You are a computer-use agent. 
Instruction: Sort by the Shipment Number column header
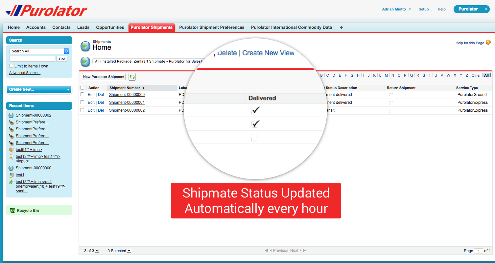pyautogui.click(x=125, y=88)
